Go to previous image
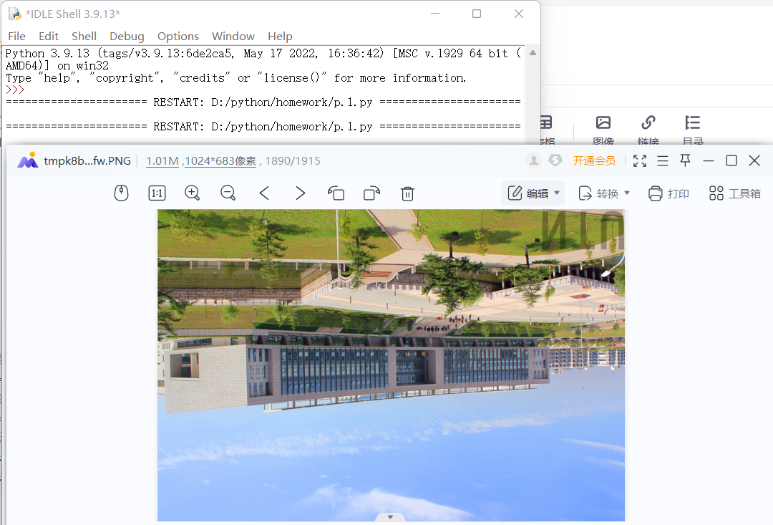 click(264, 193)
